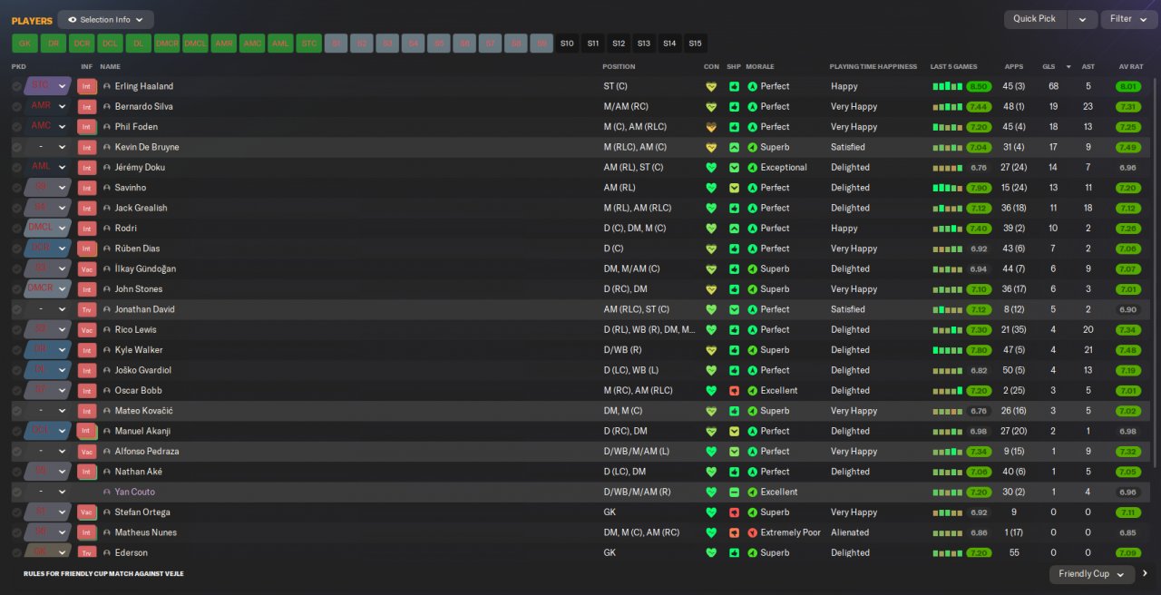Viewport: 1161px width, 595px height.
Task: Select the S10 substitute slot
Action: (567, 44)
